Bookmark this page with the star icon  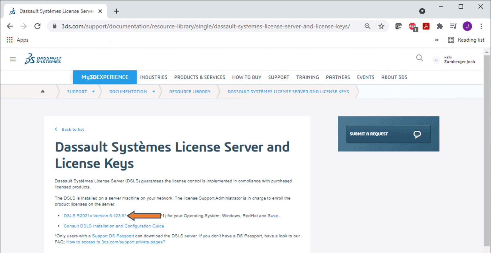(381, 26)
